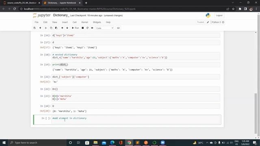Viewport: 260px width, 146px height.
Task: Open the View menu
Action: (x=54, y=22)
